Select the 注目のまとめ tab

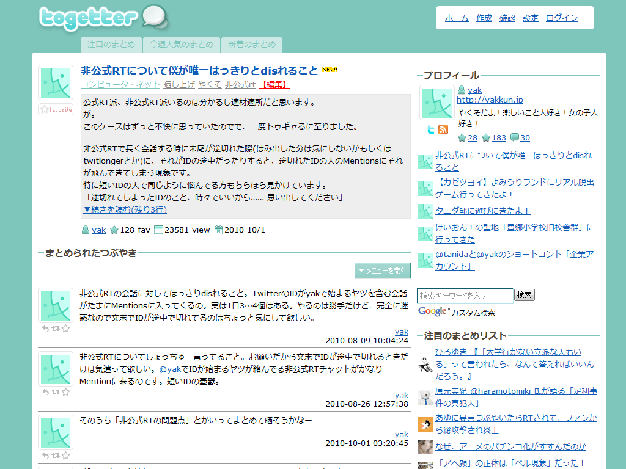[x=111, y=44]
